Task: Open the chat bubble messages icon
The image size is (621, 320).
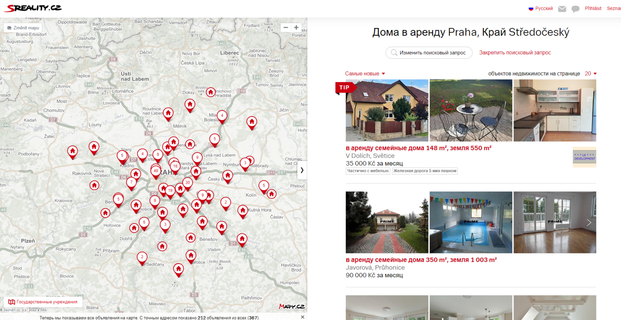Action: click(x=575, y=9)
